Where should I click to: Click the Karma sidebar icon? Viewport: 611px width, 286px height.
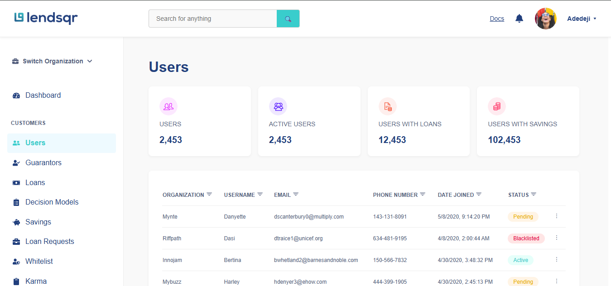pyautogui.click(x=16, y=281)
